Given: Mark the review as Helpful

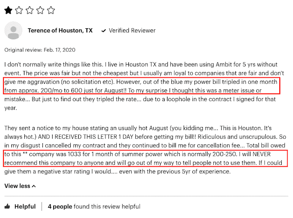Looking at the screenshot, I should [x=20, y=206].
